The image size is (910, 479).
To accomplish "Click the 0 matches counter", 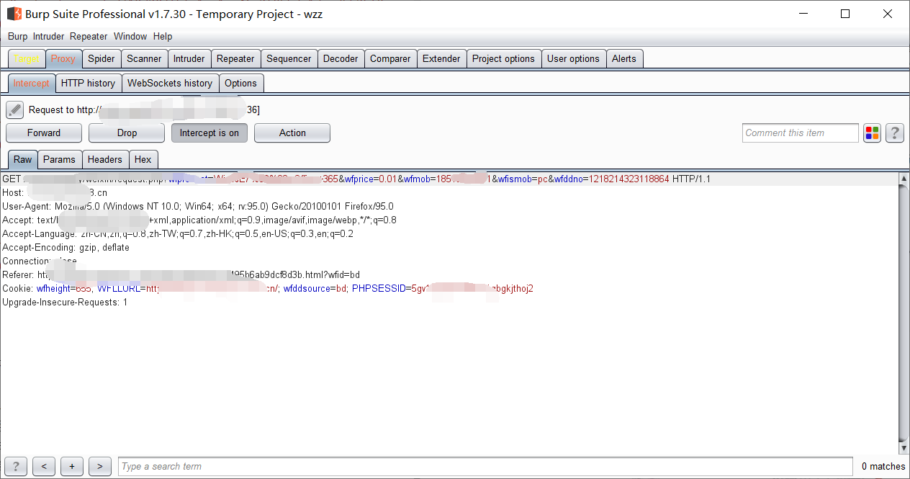I will [x=883, y=466].
